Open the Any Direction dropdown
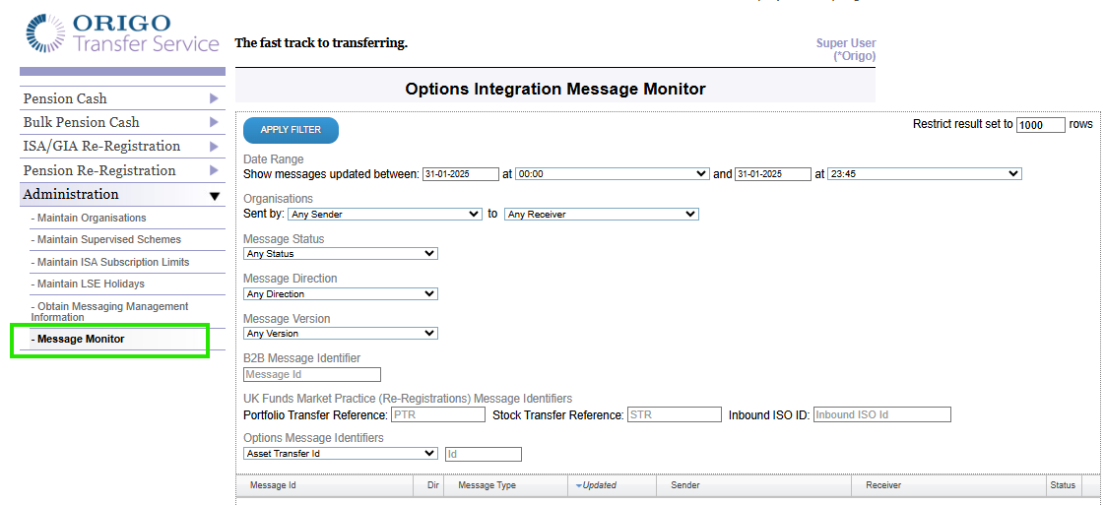Viewport: 1105px width, 505px height. pyautogui.click(x=341, y=293)
